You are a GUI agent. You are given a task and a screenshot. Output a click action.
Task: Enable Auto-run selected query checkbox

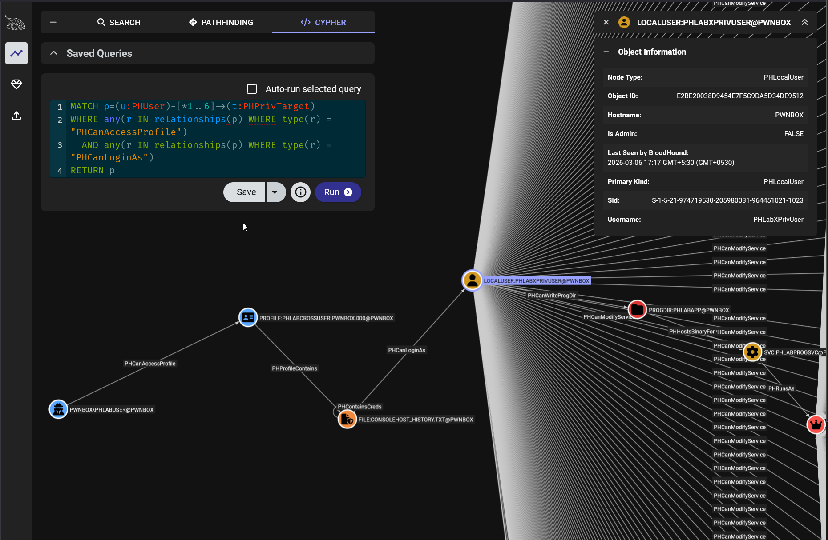coord(252,89)
